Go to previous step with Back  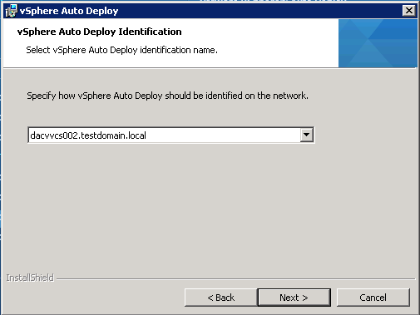coord(221,298)
